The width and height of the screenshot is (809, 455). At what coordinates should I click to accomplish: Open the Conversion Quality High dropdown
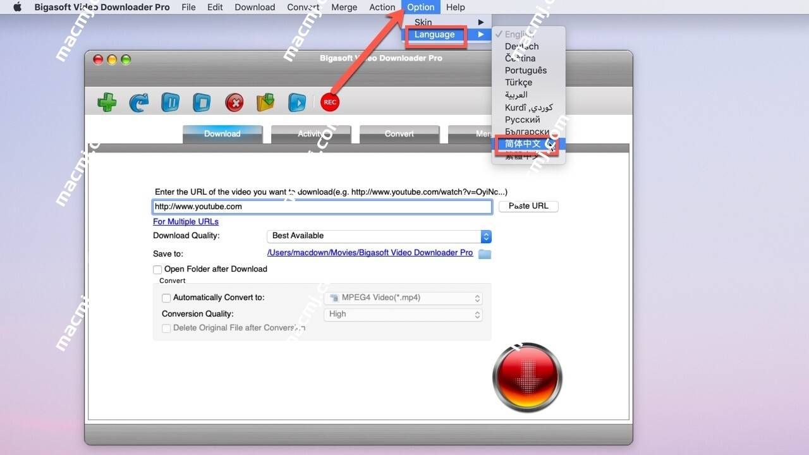tap(403, 314)
